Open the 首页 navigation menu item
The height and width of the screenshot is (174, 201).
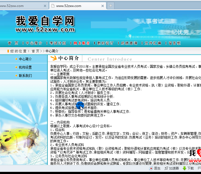pos(13,43)
